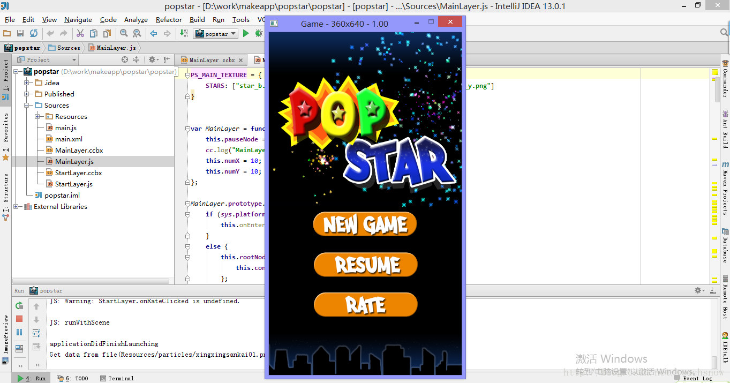Toggle the 2: Favorites tool window
730x383 pixels.
[x=6, y=137]
